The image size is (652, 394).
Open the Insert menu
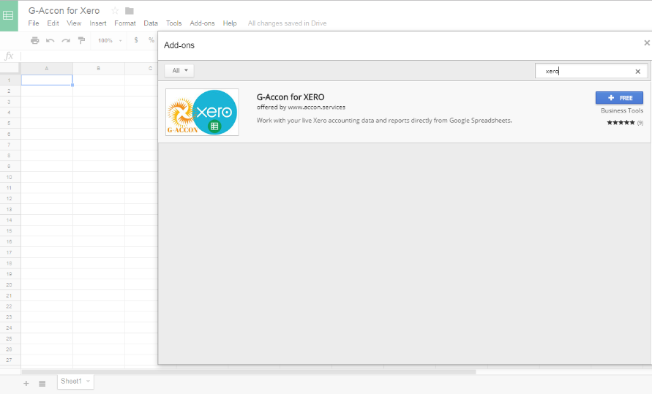pyautogui.click(x=98, y=23)
